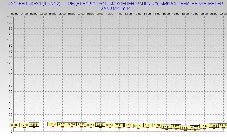Screen dimensions: 227x137
Task: Click the 9.323 data label
Action: [81, 125]
